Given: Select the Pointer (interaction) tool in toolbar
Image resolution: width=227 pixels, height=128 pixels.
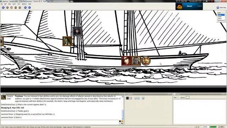Looking at the screenshot, I should click(x=3, y=7).
